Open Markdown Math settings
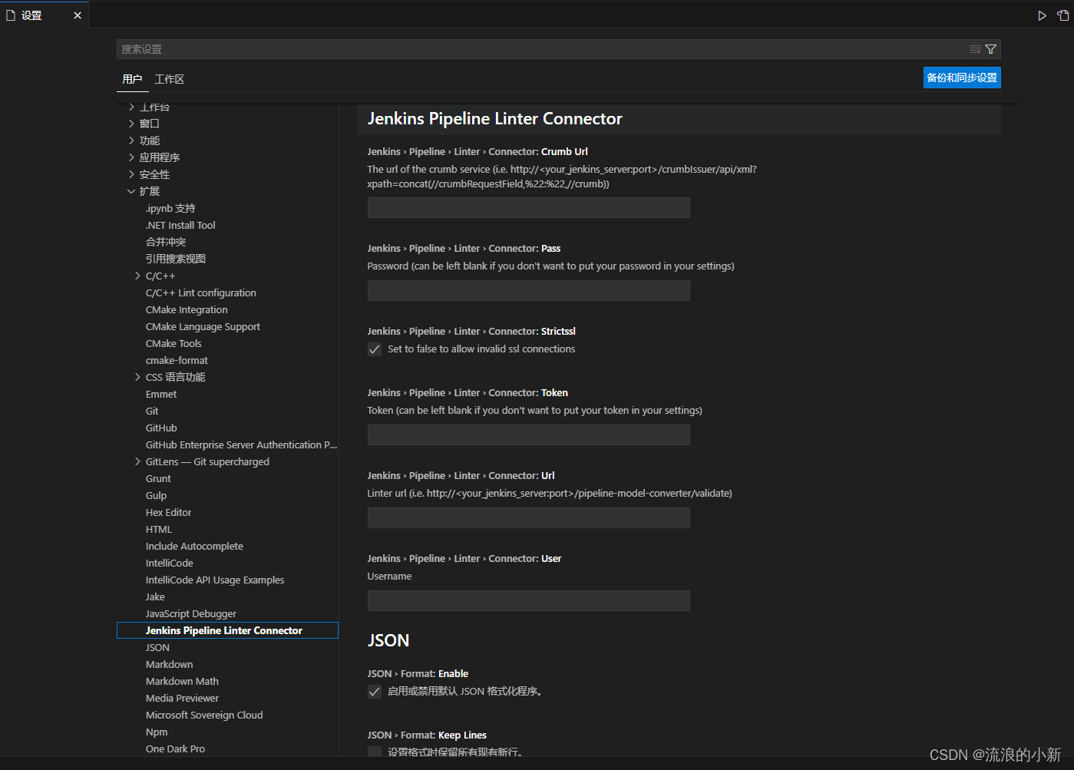Viewport: 1074px width, 770px height. pyautogui.click(x=182, y=681)
